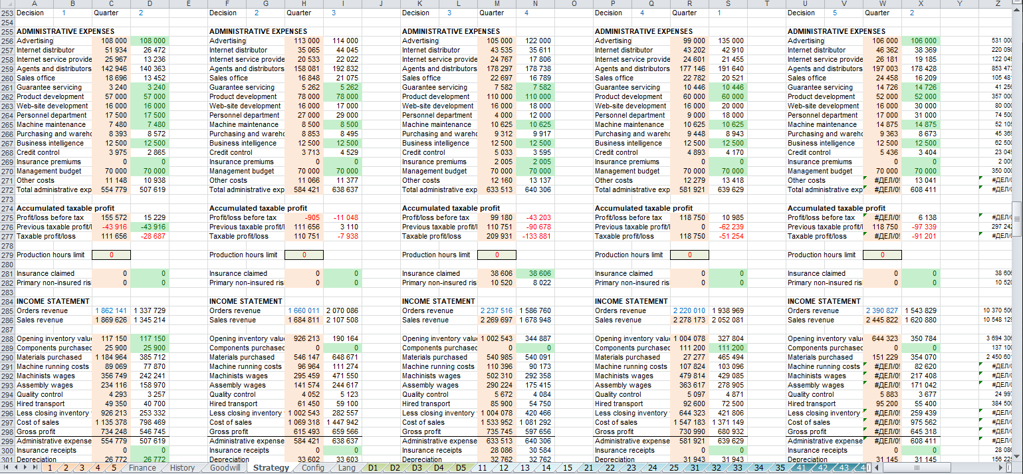Click Production hours limit box in column R
1023x474 pixels.
pyautogui.click(x=690, y=255)
